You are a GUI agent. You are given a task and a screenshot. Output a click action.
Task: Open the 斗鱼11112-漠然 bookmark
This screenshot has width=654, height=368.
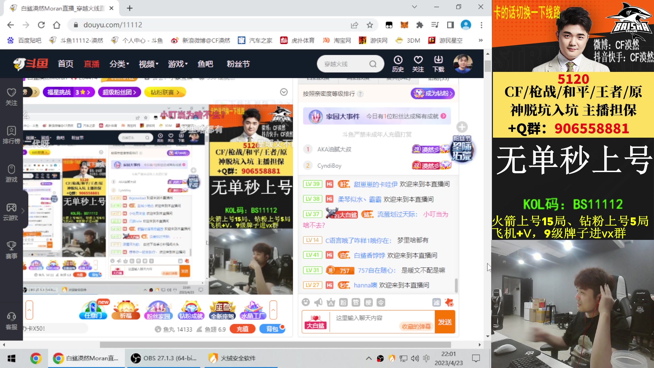point(76,40)
